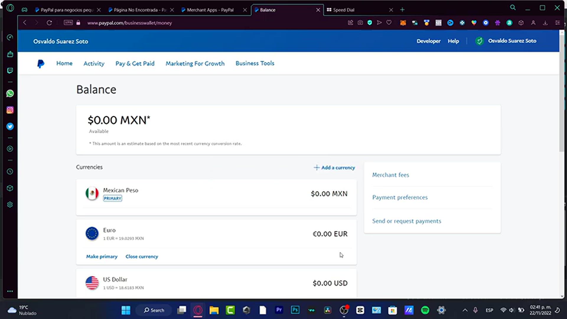Open MetaMask fox extension
Screen dimensions: 567x319
coord(403,23)
